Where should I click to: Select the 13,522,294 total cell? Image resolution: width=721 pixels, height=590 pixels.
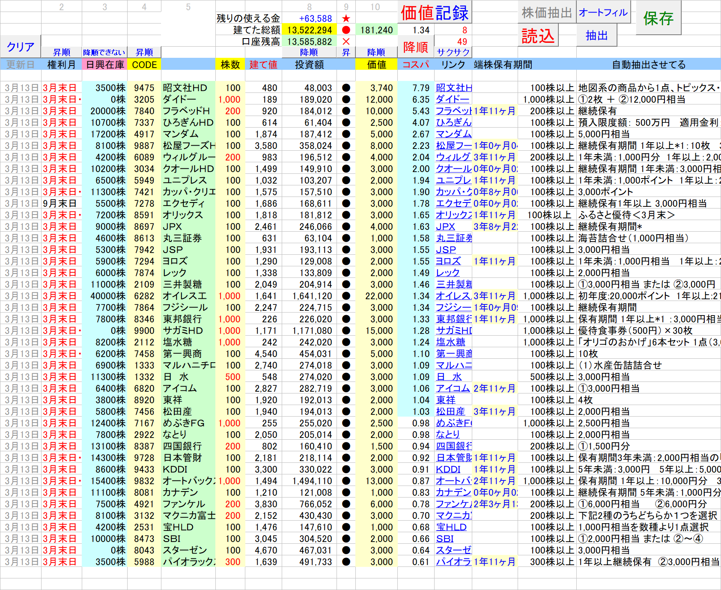(x=309, y=30)
